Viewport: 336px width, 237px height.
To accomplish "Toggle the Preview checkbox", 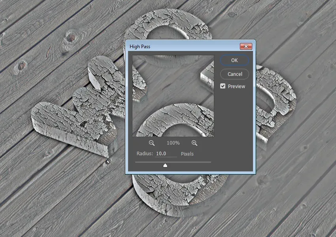I will click(223, 86).
